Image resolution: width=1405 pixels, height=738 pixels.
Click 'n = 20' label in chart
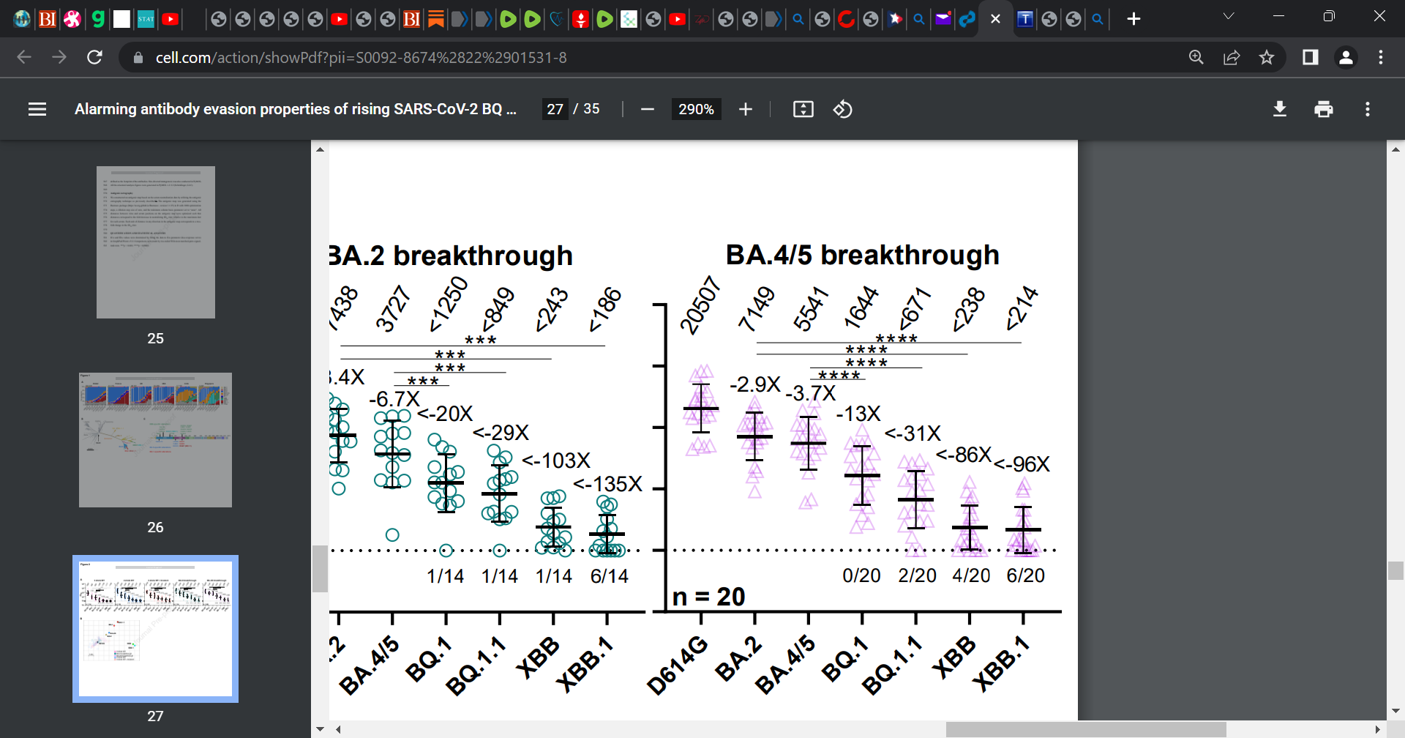tap(708, 597)
